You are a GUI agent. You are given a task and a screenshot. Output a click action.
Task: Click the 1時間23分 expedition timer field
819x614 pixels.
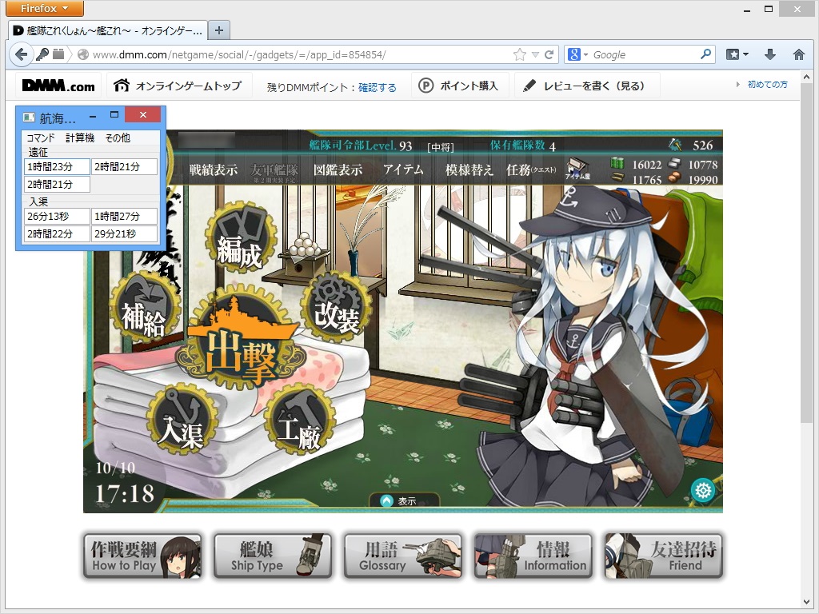[x=57, y=166]
